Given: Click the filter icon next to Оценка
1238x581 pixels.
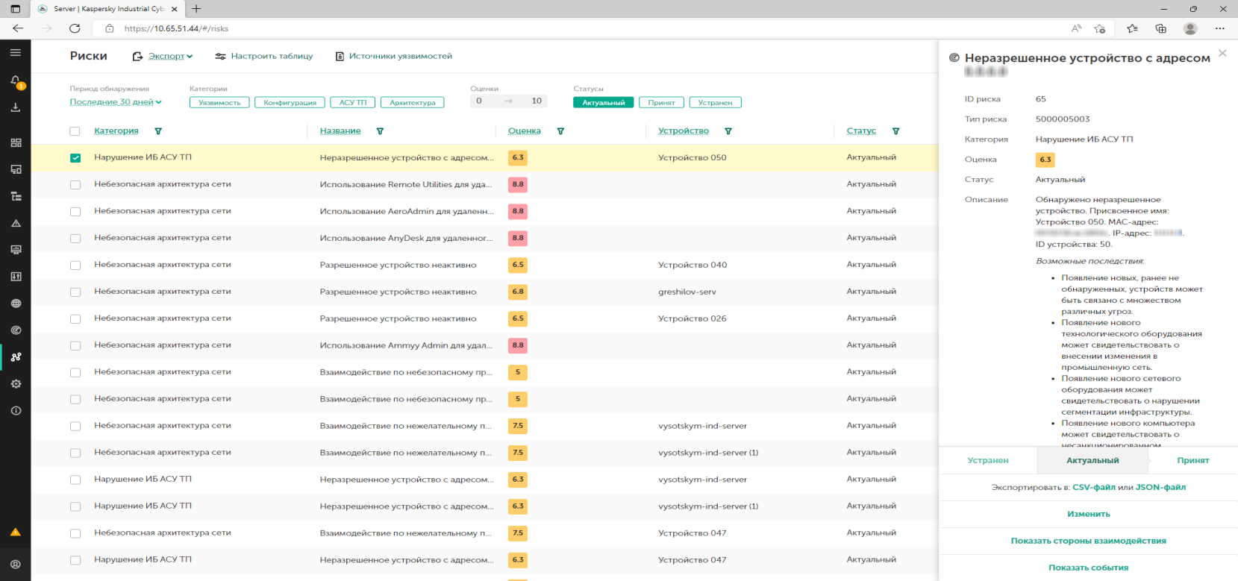Looking at the screenshot, I should point(560,131).
